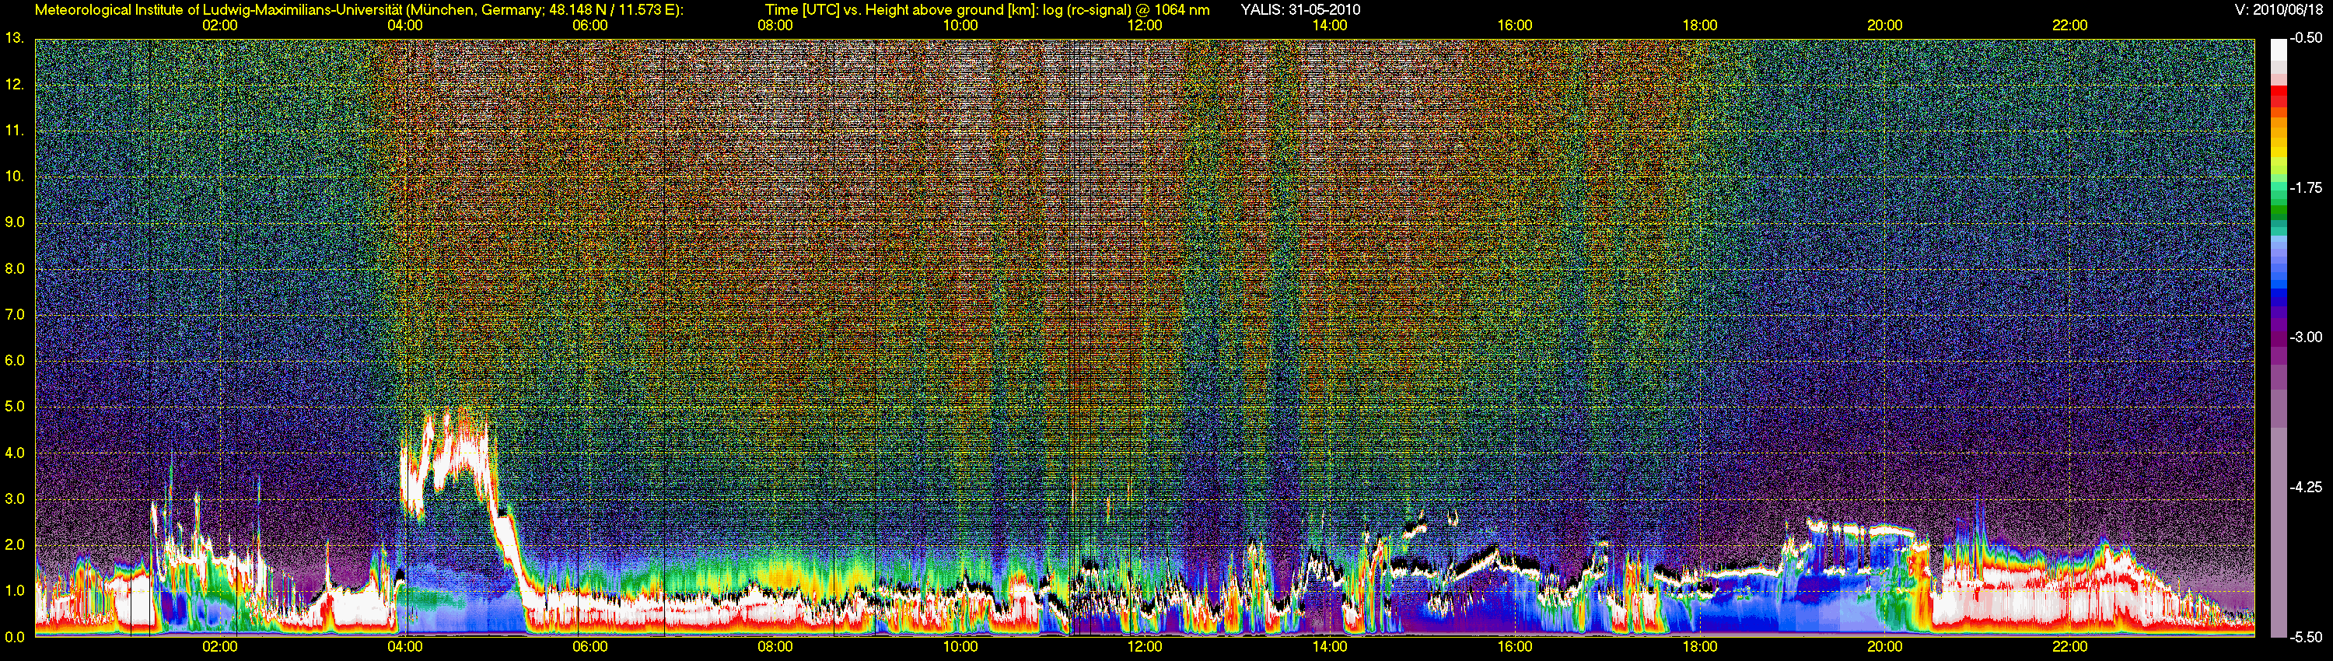Click the '14:00' label on the top time axis
2333x661 pixels.
click(1330, 26)
